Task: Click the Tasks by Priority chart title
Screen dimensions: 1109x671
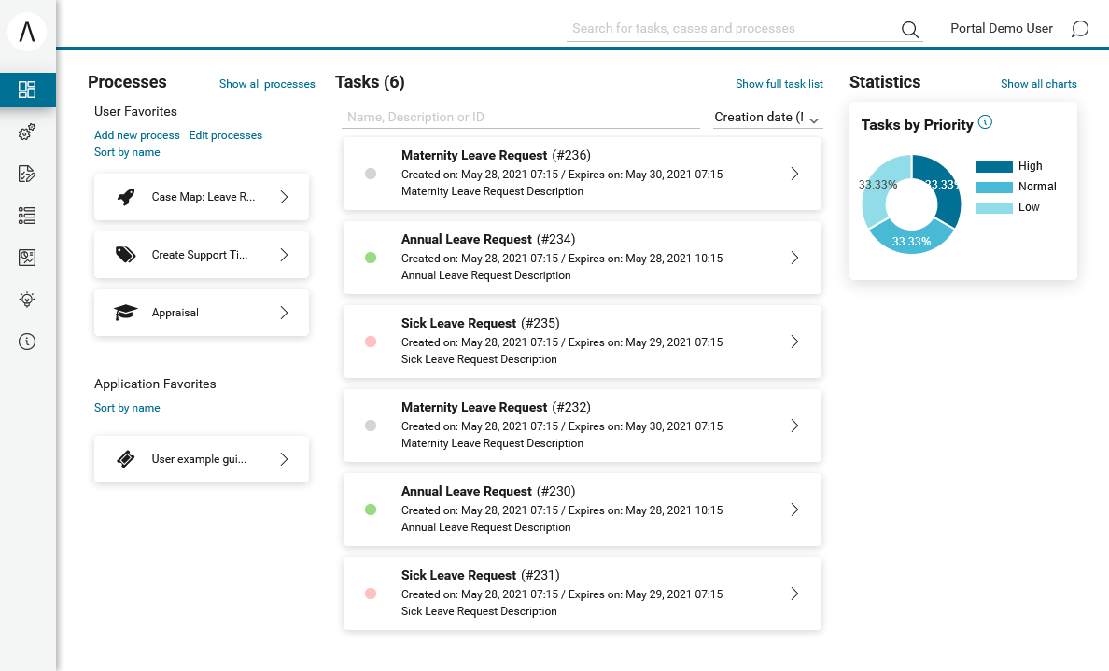Action: (x=918, y=124)
